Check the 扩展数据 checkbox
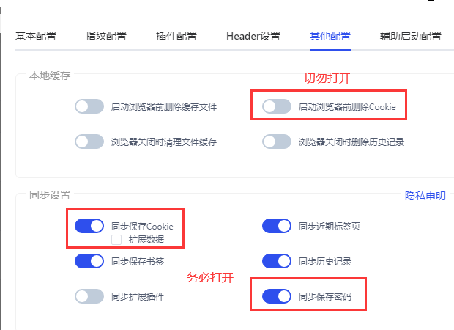The height and width of the screenshot is (330, 454). point(116,240)
